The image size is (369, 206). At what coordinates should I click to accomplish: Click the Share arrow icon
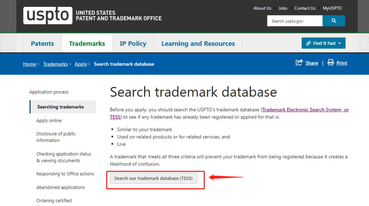tap(299, 62)
